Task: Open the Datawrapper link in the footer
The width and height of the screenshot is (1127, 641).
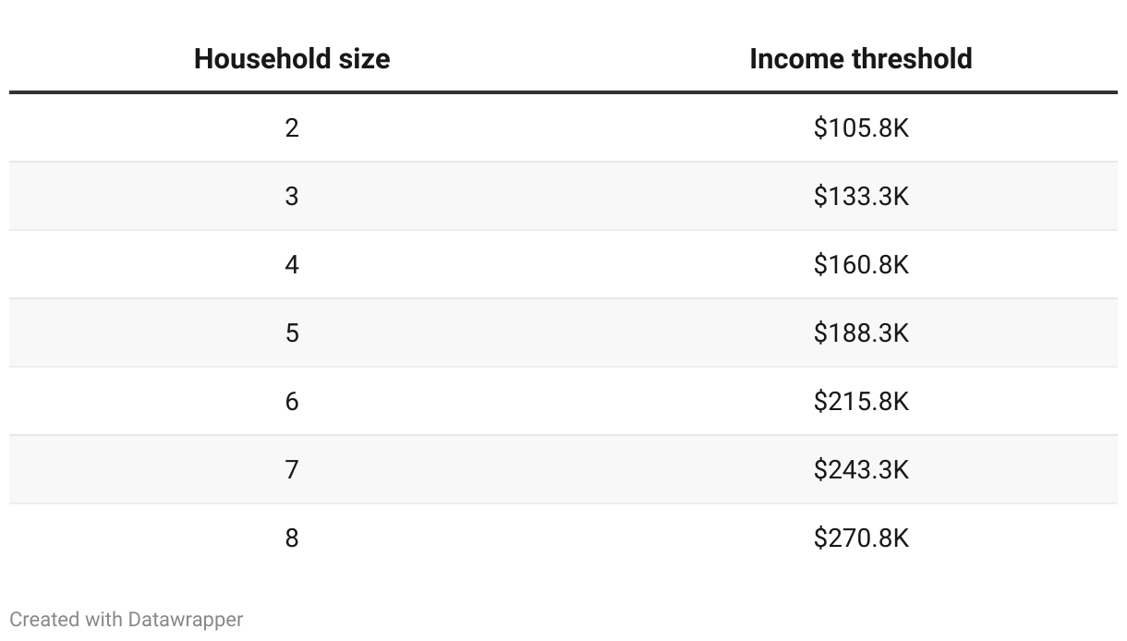Action: (186, 619)
